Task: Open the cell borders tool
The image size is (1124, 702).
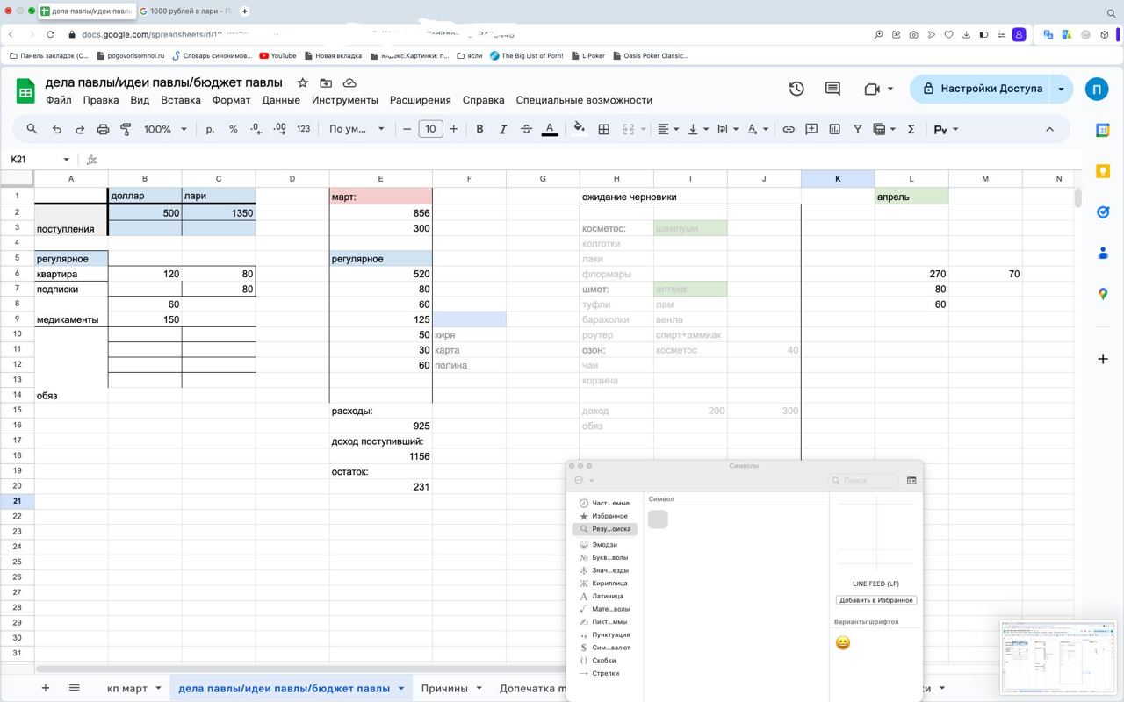Action: click(x=604, y=129)
